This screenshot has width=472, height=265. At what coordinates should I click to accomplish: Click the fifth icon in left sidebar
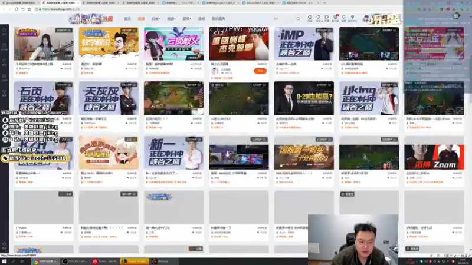pyautogui.click(x=4, y=92)
